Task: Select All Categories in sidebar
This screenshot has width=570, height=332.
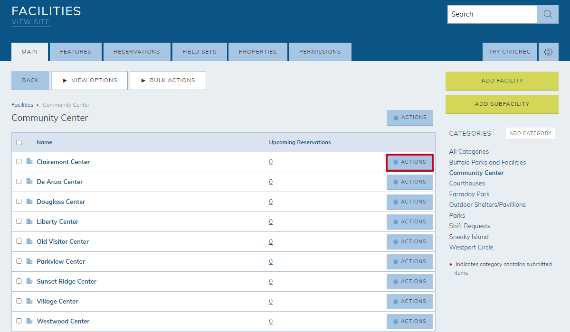Action: pos(469,152)
